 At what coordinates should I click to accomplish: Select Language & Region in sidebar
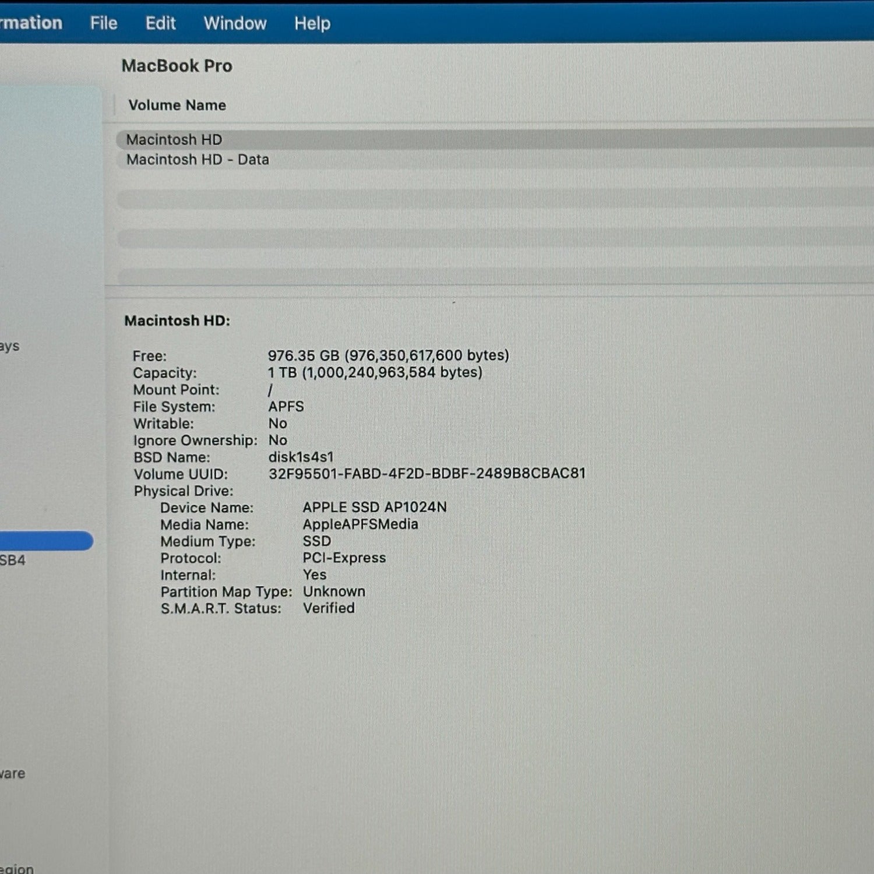tap(17, 868)
